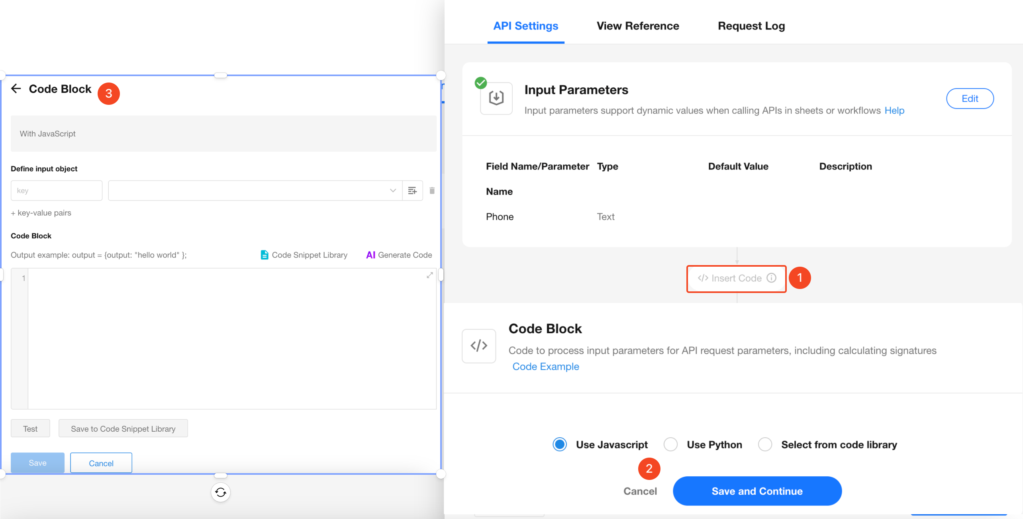Open the Request Log tab
Image resolution: width=1023 pixels, height=519 pixels.
[751, 26]
